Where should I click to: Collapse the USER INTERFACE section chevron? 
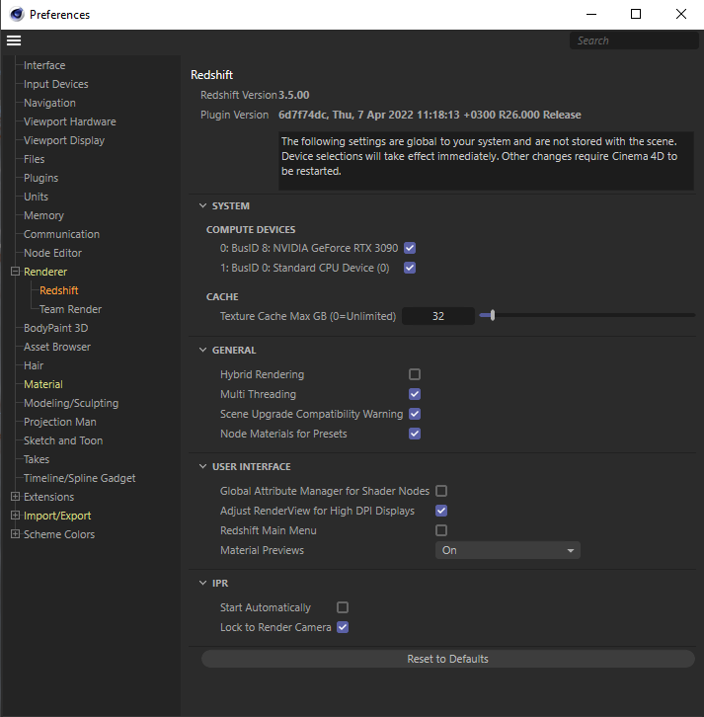point(203,466)
